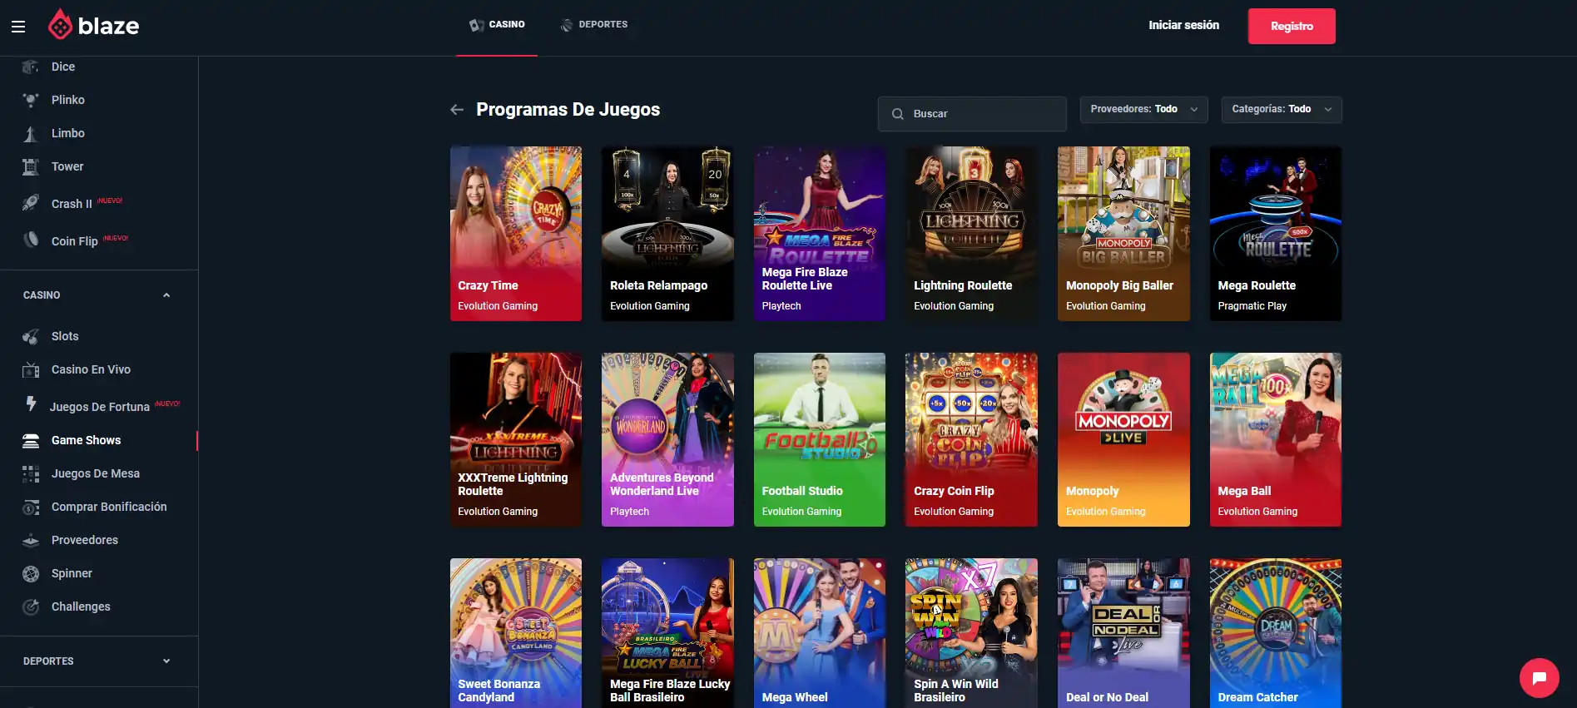Click the Game Shows icon
Image resolution: width=1577 pixels, height=708 pixels.
31,440
